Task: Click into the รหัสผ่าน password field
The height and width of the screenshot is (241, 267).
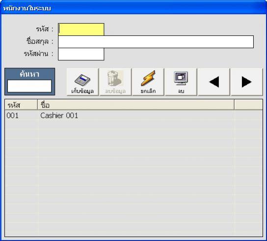Action: tap(81, 54)
